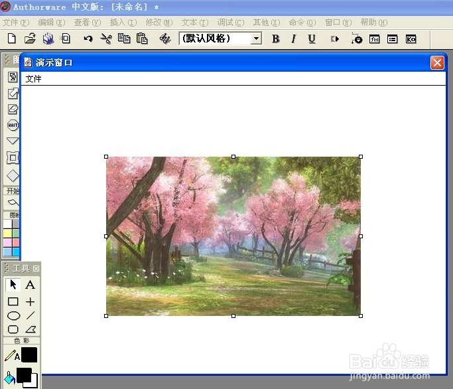Click the image's top-right resize handle
Viewport: 453px width, 389px height.
pyautogui.click(x=361, y=157)
